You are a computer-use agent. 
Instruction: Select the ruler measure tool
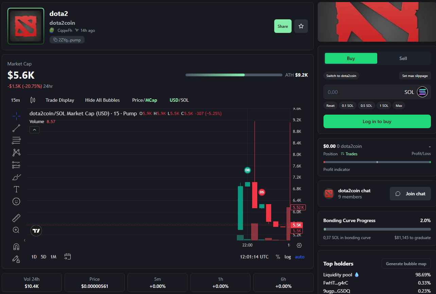[x=16, y=218]
